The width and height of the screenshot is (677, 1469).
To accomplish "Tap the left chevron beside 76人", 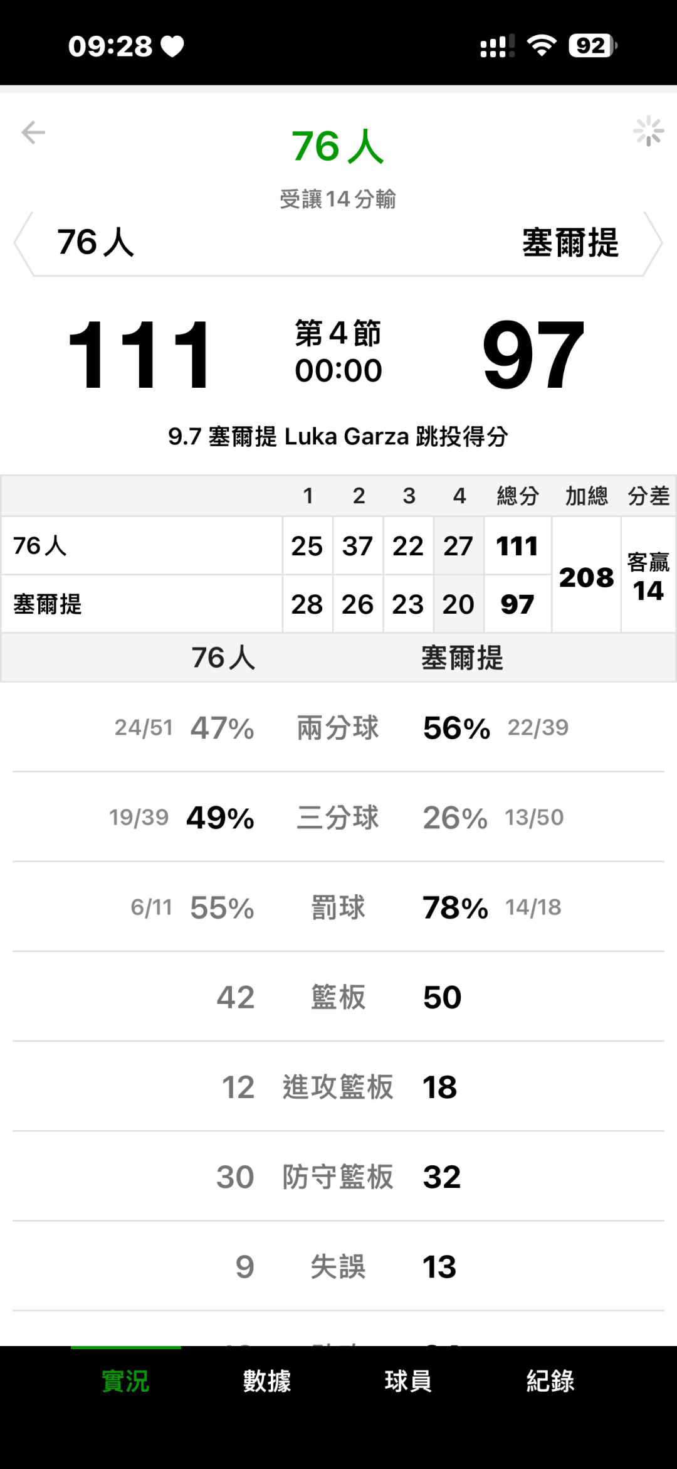I will tap(23, 243).
